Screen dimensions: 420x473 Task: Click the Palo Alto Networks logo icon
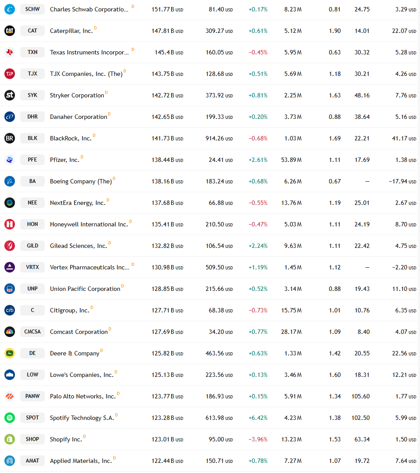[10, 396]
